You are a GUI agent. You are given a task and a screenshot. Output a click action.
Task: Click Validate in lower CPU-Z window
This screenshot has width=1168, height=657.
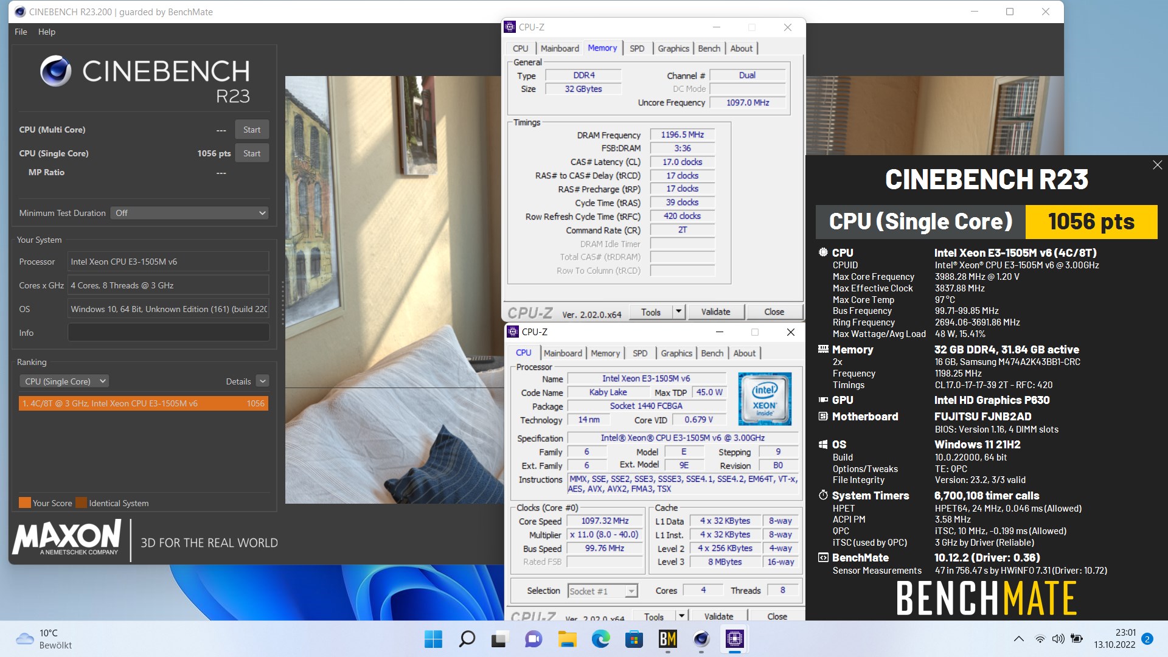[x=718, y=616]
